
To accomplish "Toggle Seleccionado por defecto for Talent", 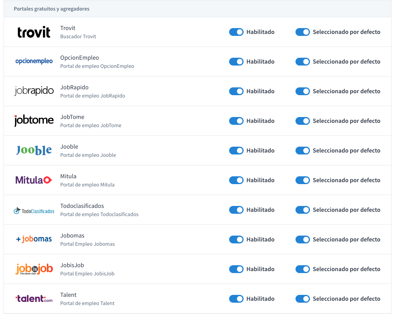I will click(303, 299).
